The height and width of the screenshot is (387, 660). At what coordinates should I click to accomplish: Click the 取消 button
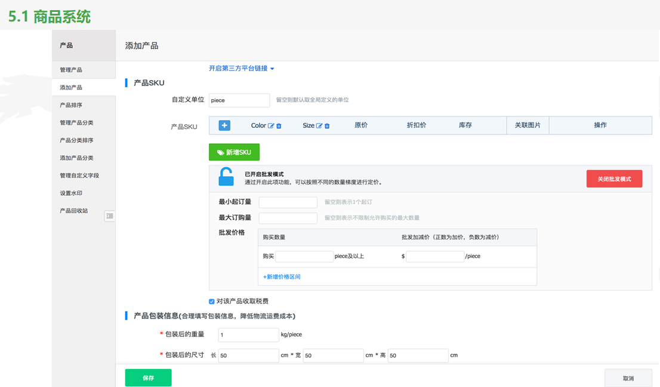point(628,378)
